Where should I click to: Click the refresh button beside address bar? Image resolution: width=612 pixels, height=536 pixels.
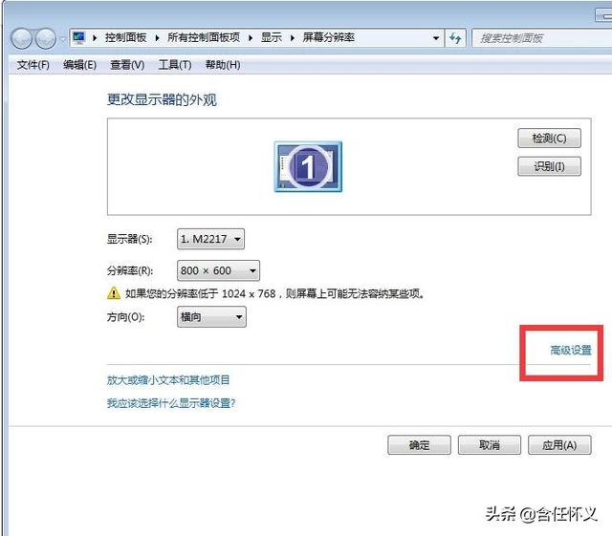[x=455, y=38]
